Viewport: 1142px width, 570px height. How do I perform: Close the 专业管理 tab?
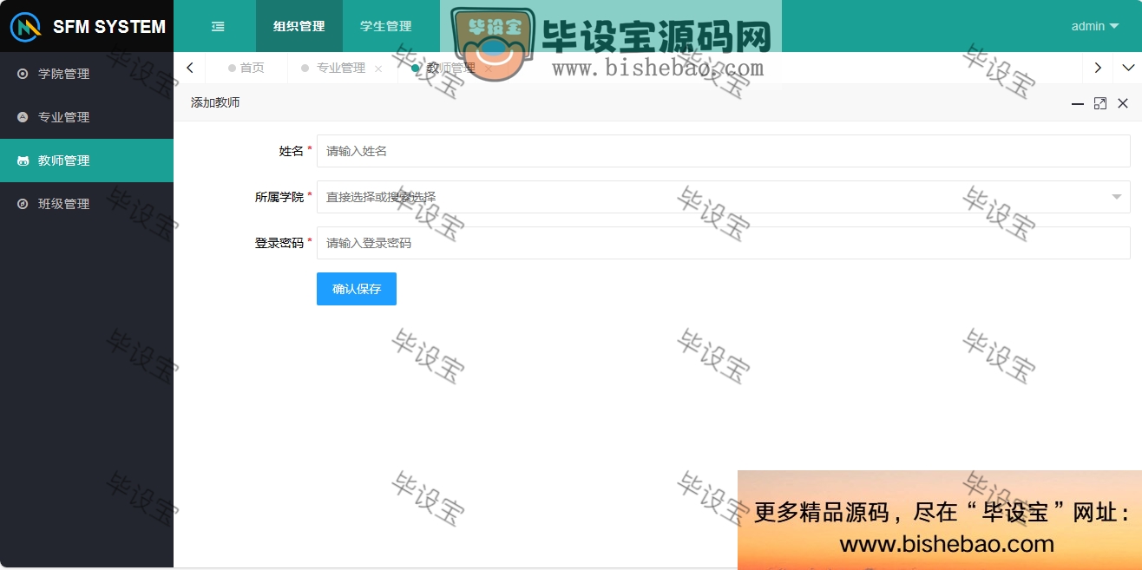point(378,69)
